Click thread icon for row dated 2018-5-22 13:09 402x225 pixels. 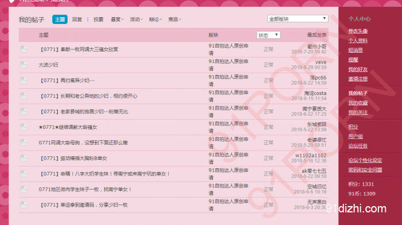click(x=24, y=127)
